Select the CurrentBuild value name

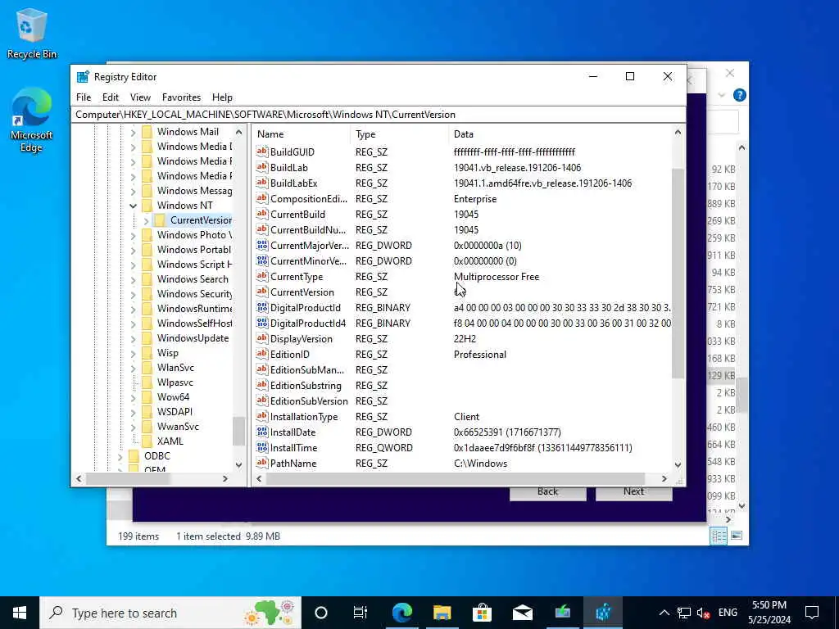(x=297, y=214)
